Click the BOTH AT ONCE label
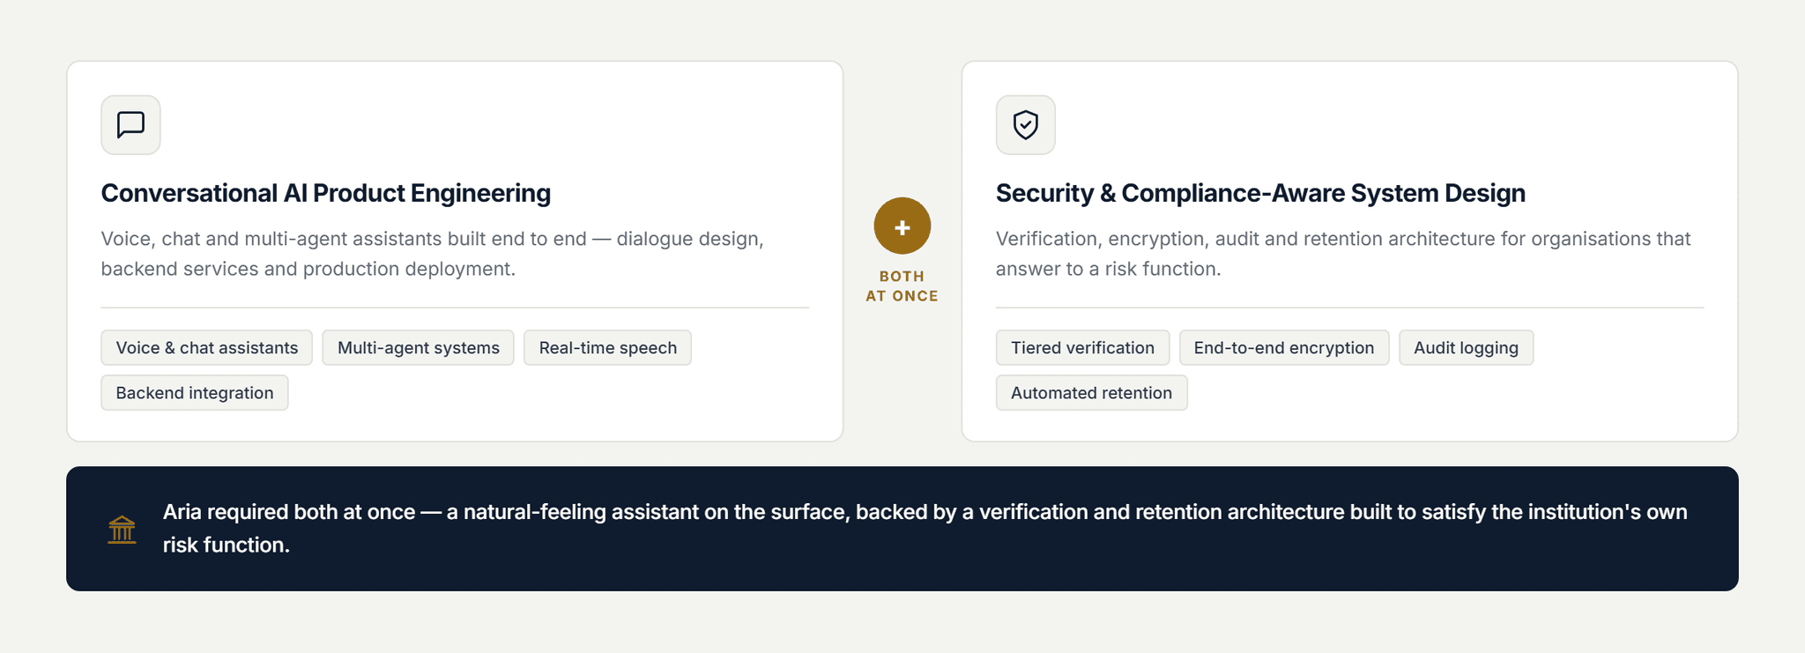1805x653 pixels. pos(902,286)
